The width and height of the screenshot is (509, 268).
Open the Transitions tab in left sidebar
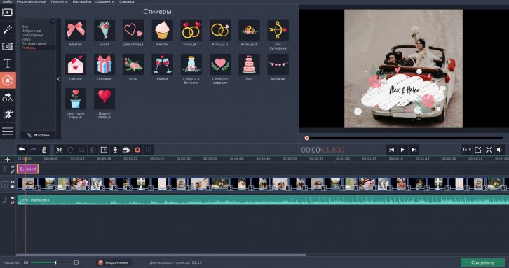[8, 46]
